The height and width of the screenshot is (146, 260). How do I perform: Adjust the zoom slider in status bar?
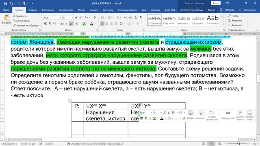239,144
